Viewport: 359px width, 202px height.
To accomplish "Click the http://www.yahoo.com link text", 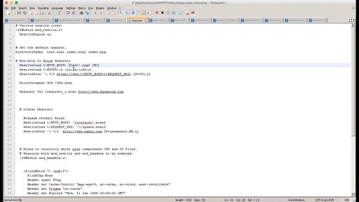I will tap(82, 131).
